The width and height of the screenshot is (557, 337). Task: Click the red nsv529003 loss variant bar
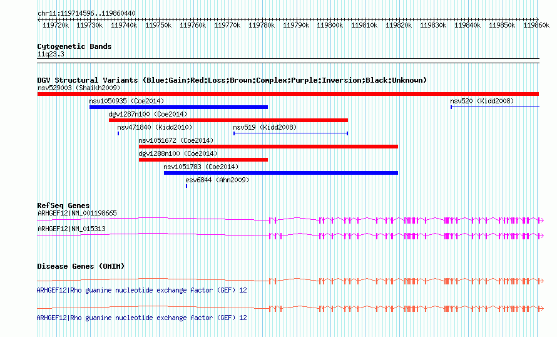pos(288,94)
